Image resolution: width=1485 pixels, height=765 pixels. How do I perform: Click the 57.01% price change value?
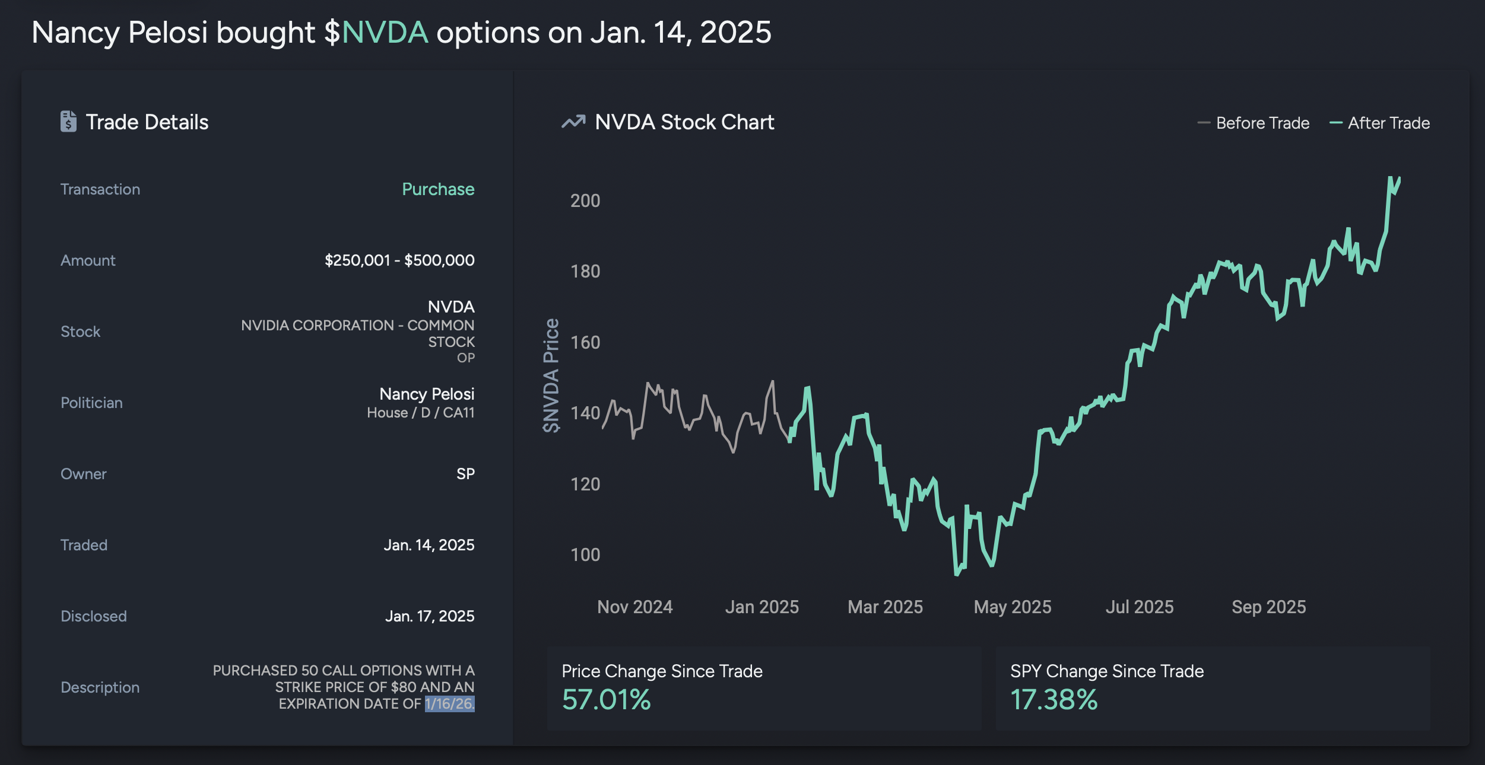pyautogui.click(x=606, y=700)
